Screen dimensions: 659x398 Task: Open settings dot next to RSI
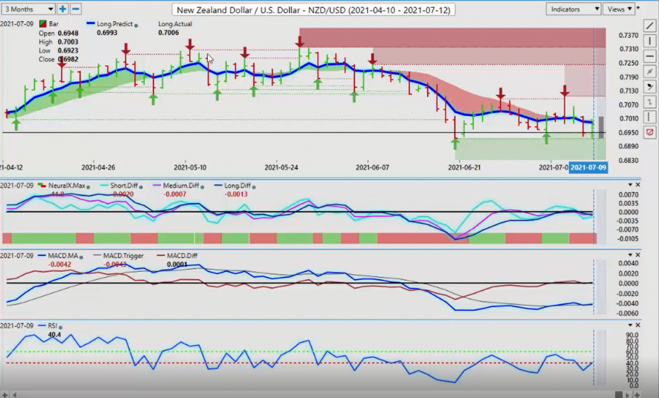click(x=60, y=327)
